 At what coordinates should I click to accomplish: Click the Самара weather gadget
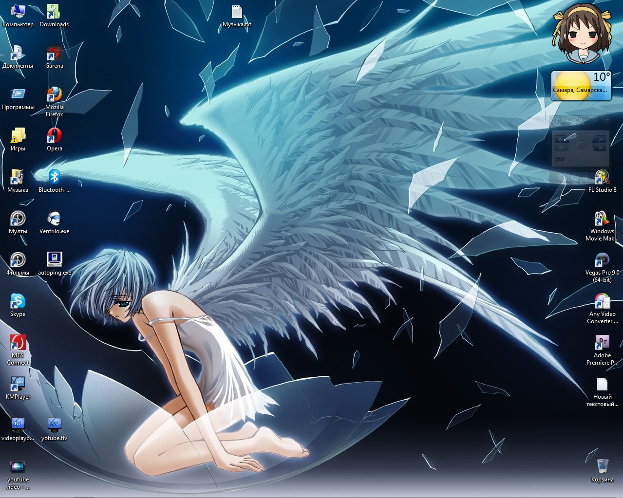(581, 86)
